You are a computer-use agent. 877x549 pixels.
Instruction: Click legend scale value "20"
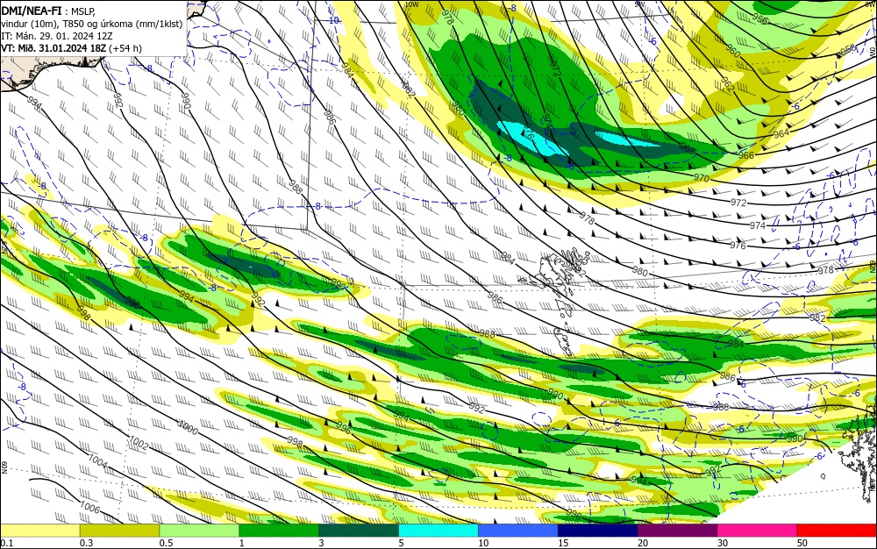pos(643,543)
